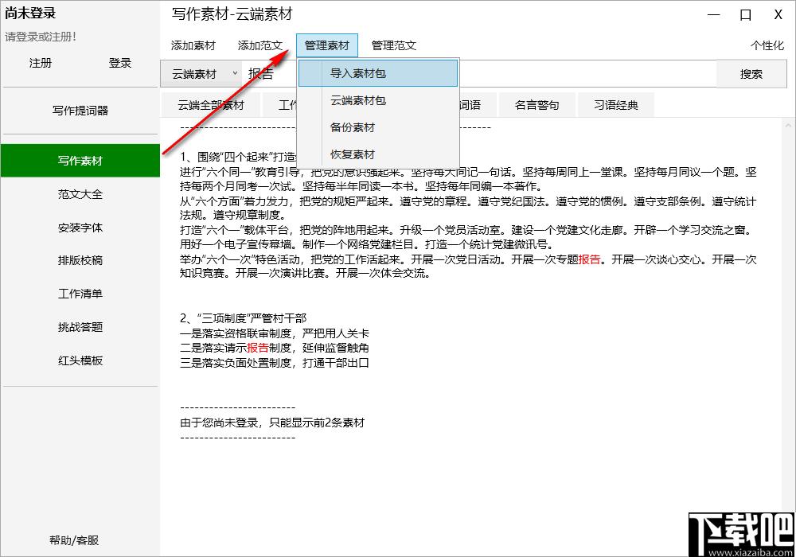The image size is (796, 557).
Task: Click the 管理素材 menu
Action: click(x=327, y=45)
